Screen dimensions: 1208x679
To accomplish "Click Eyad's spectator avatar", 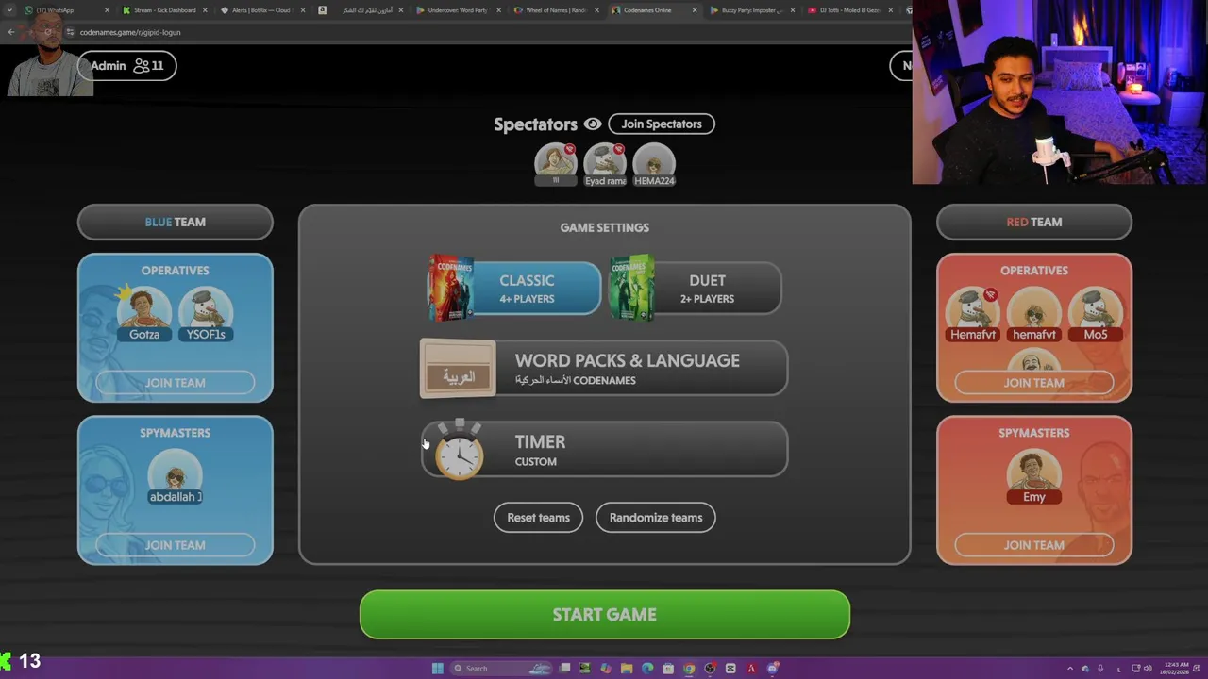I will point(605,162).
